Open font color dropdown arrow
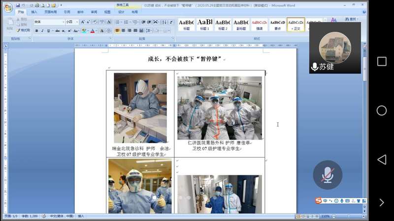394x221 pixels. click(97, 31)
